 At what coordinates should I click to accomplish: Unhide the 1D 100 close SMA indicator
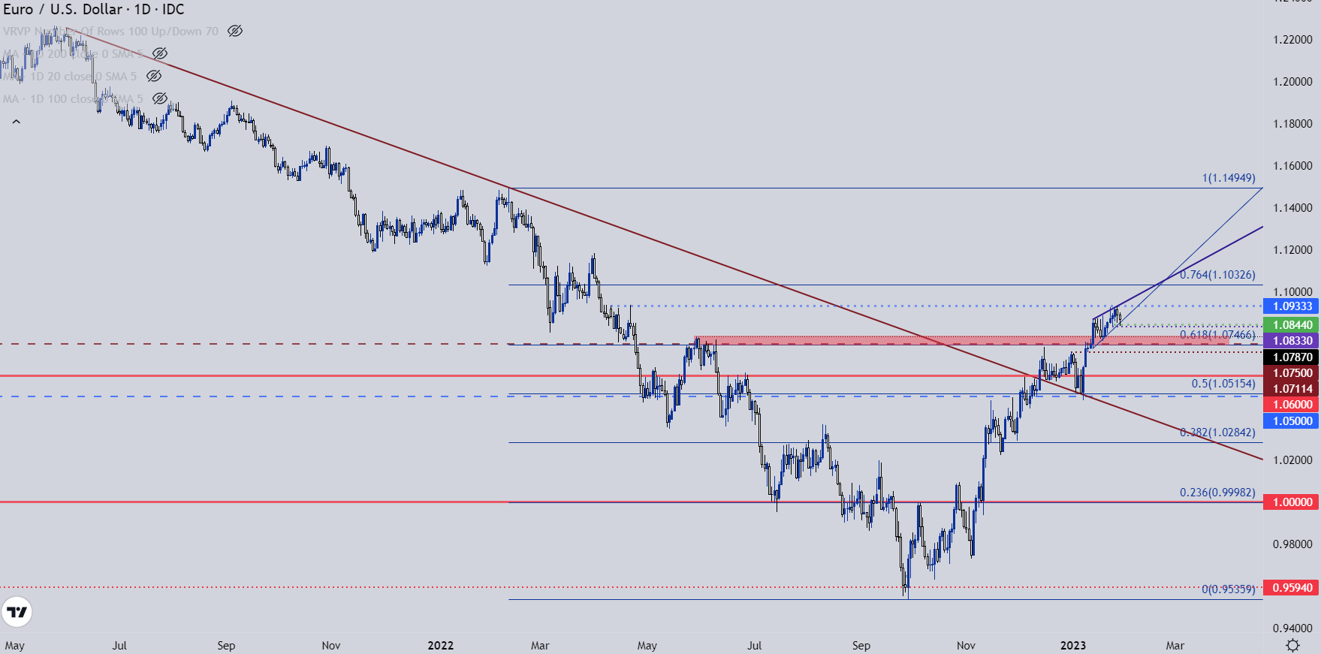(x=159, y=98)
